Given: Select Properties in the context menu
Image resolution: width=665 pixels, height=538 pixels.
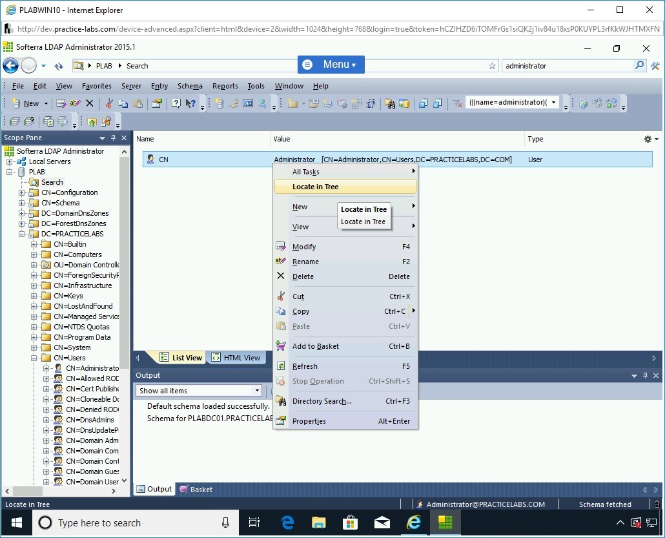Looking at the screenshot, I should click(309, 421).
